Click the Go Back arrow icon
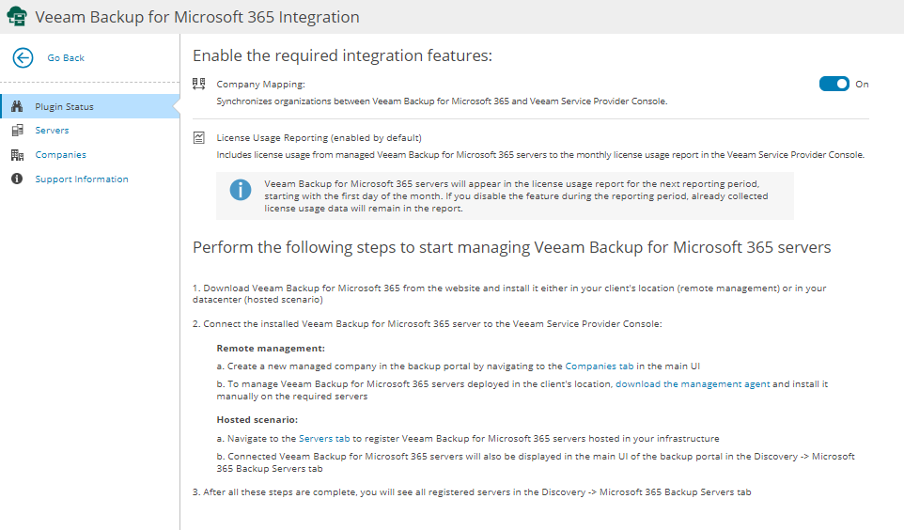The height and width of the screenshot is (530, 904). coord(23,57)
